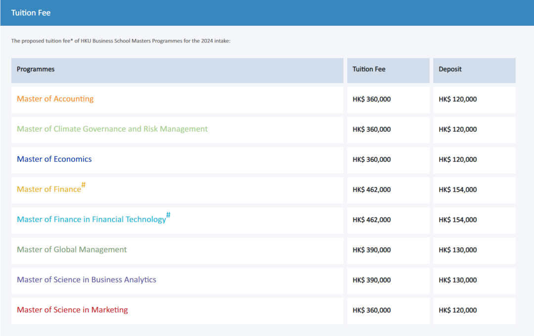The image size is (534, 336).
Task: Open the Master of Economics programme link
Action: pyautogui.click(x=54, y=159)
